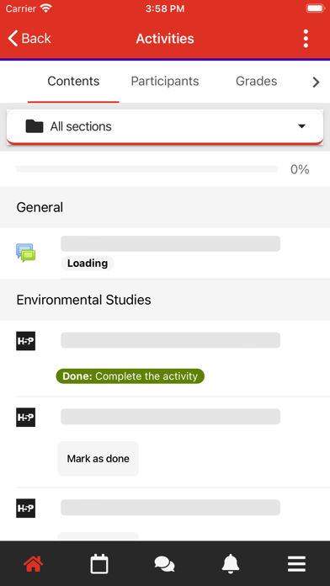The image size is (330, 586).
Task: Switch to the Grades tab
Action: point(257,81)
